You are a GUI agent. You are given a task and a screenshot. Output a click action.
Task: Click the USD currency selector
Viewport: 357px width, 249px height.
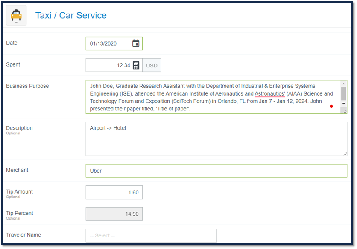coord(152,65)
